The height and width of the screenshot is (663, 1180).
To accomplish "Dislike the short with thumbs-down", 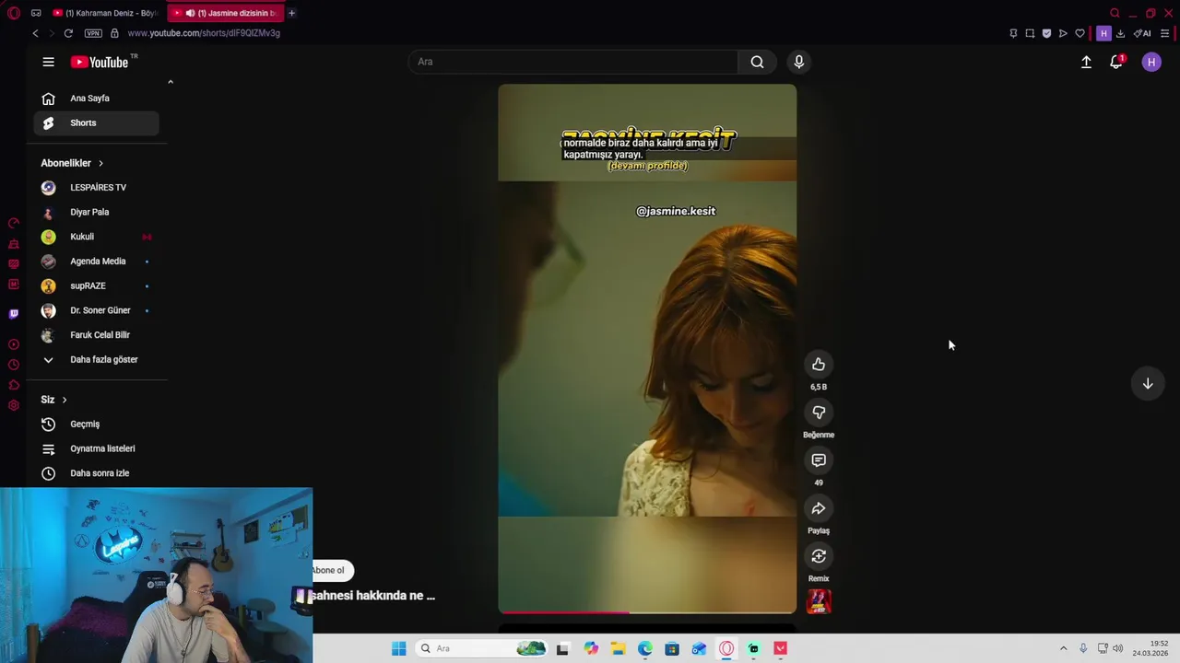I will tap(819, 413).
